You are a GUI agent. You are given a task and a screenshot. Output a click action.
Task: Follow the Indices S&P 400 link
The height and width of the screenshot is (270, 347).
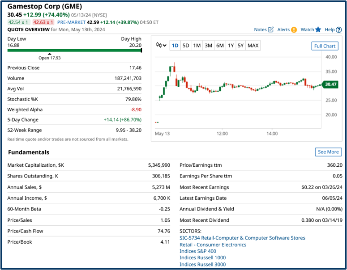click(197, 251)
